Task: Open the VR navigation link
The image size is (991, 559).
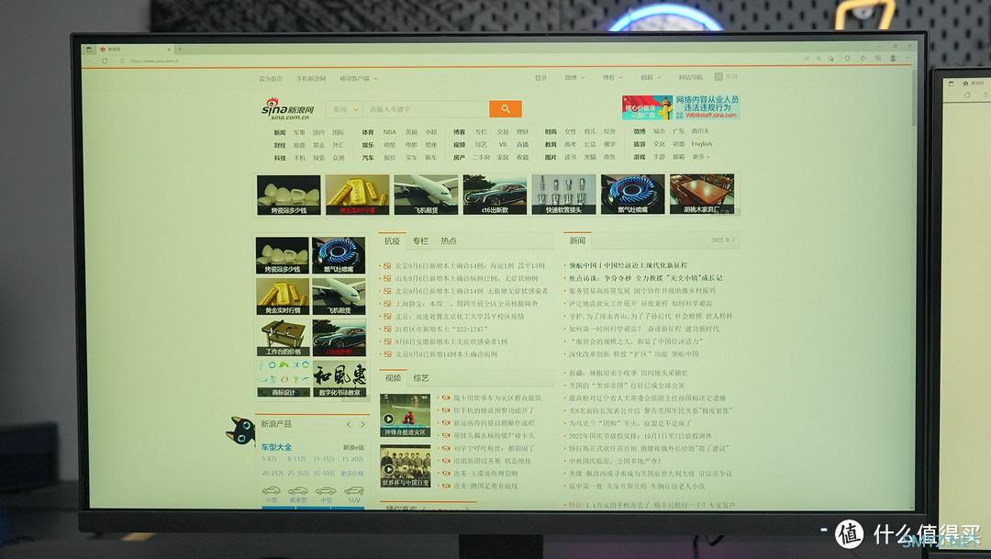Action: (503, 144)
